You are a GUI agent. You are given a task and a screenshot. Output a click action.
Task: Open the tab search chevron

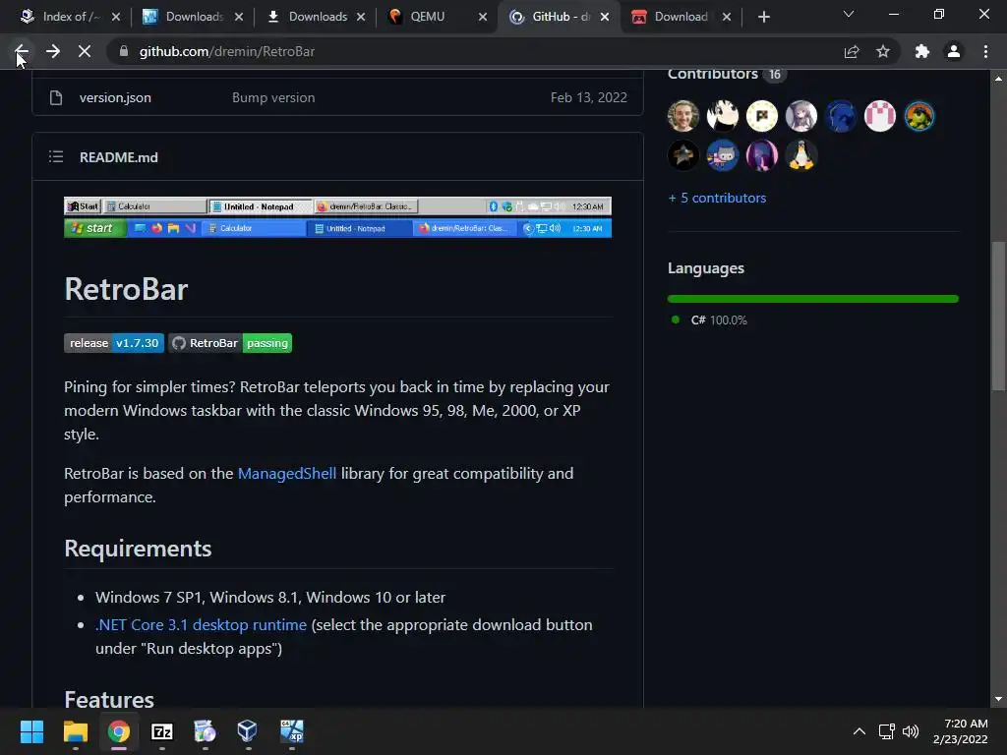coord(849,14)
